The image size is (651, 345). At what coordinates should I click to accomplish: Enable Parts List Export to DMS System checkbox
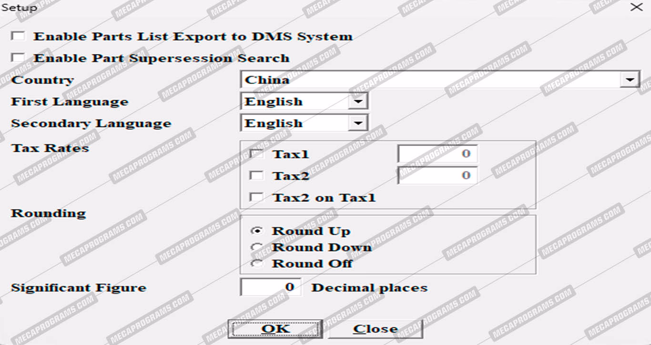coord(18,36)
